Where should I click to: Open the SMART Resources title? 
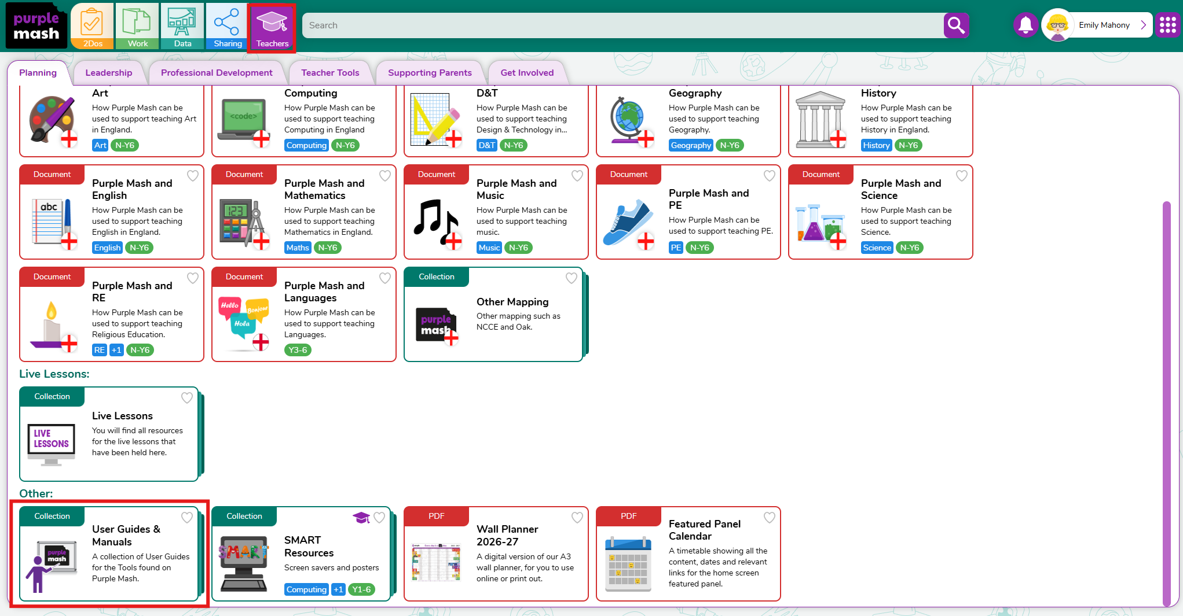pos(309,547)
